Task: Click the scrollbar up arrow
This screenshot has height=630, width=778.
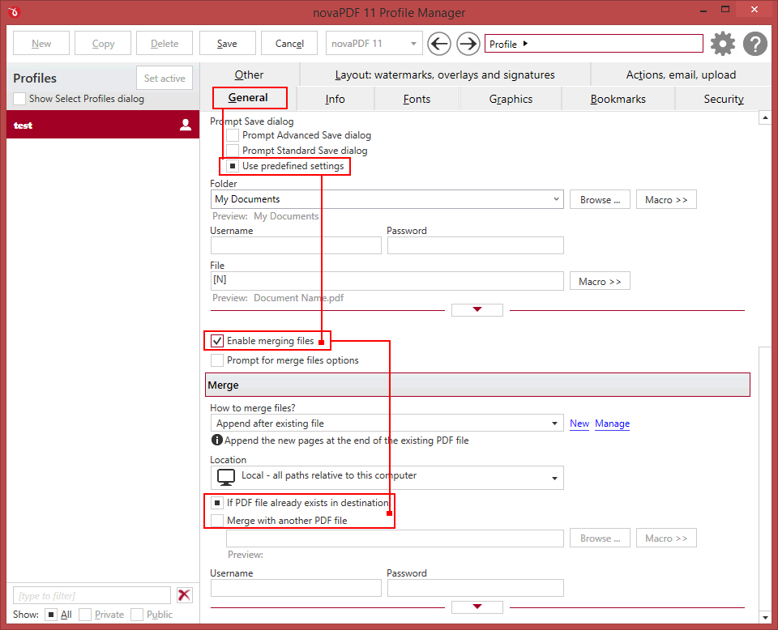Action: click(x=764, y=118)
